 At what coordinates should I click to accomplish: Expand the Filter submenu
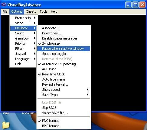23,49
